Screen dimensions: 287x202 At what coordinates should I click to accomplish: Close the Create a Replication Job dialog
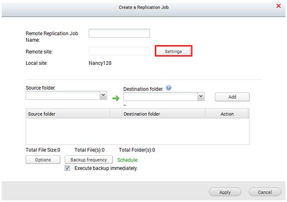point(279,6)
